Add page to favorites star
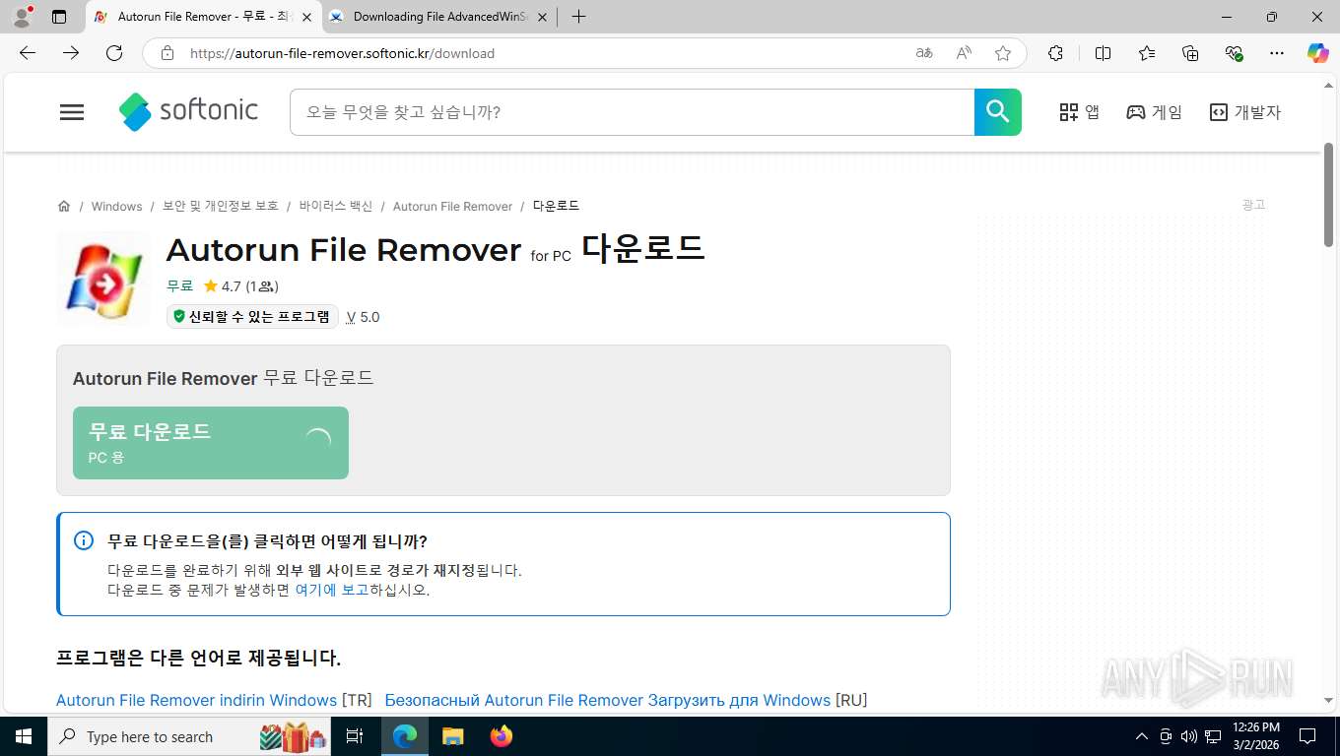The image size is (1340, 756). tap(1003, 53)
